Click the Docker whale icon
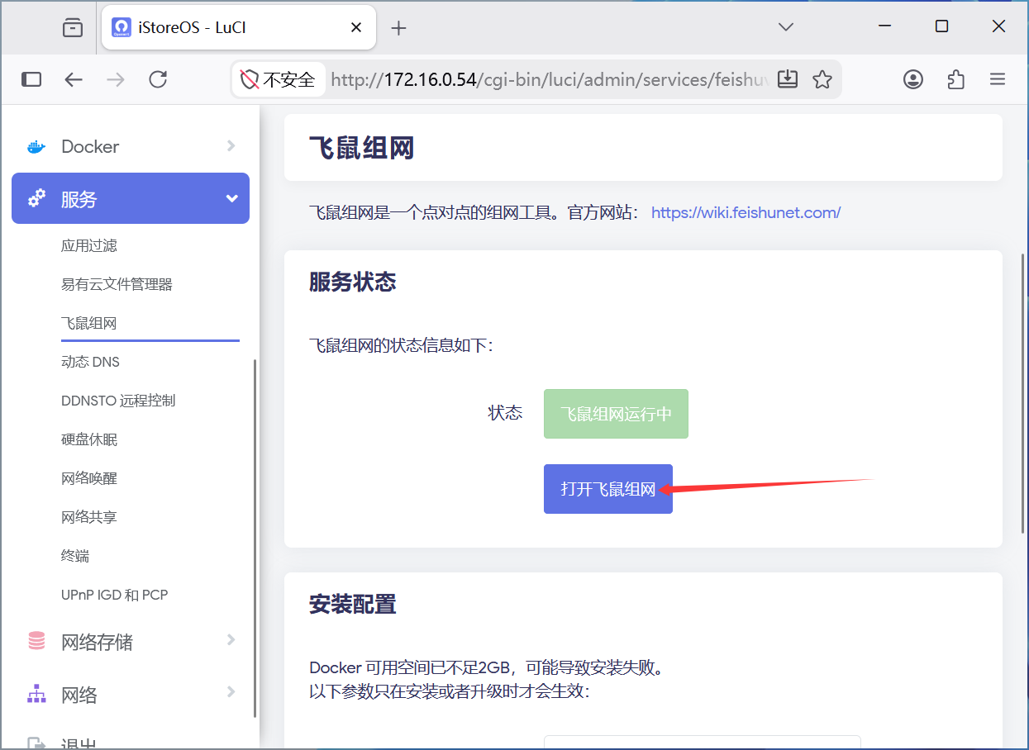 [x=36, y=147]
